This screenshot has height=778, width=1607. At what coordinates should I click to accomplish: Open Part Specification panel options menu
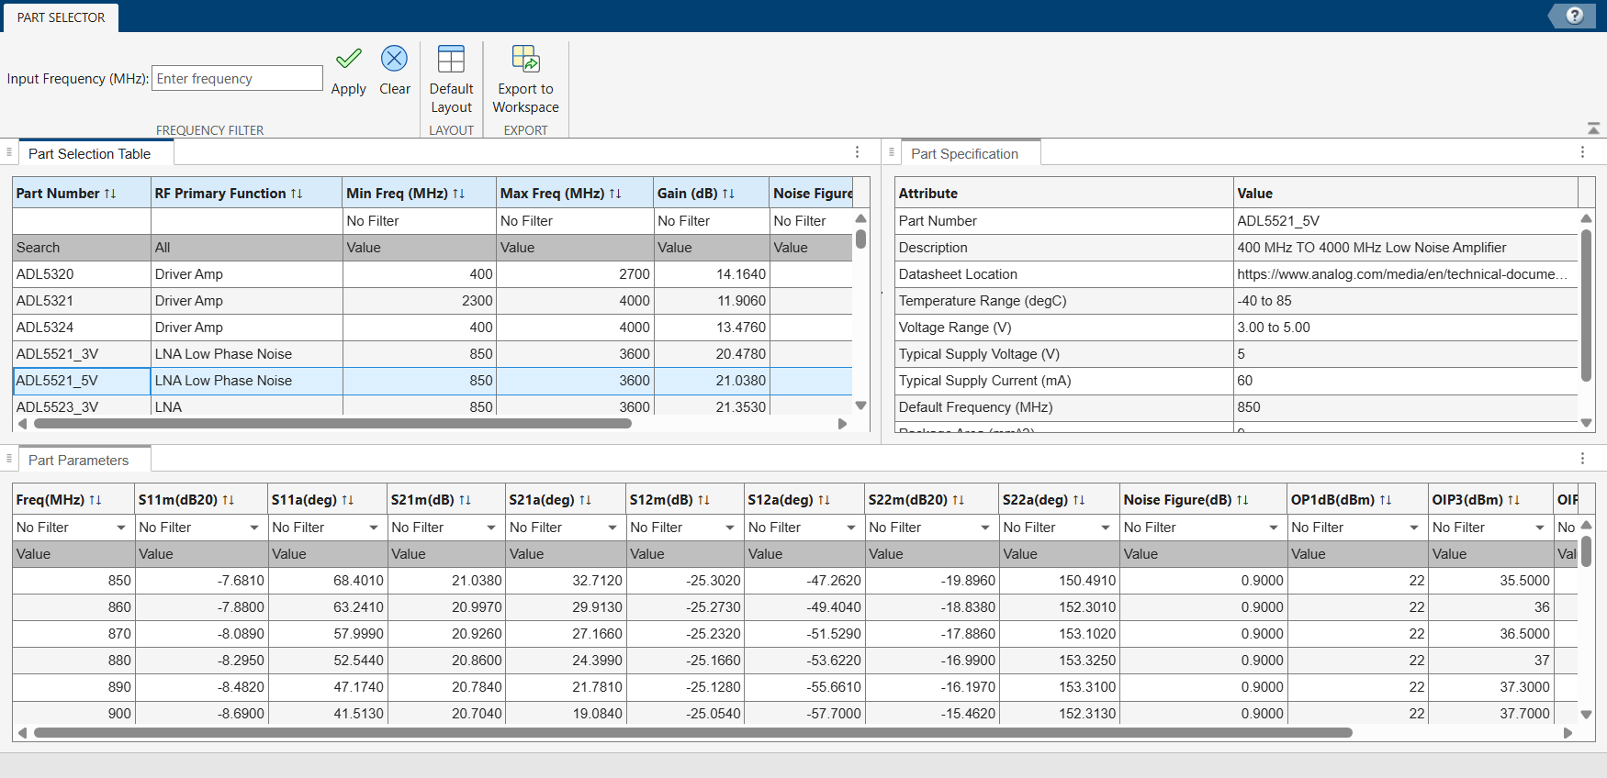coord(1582,152)
